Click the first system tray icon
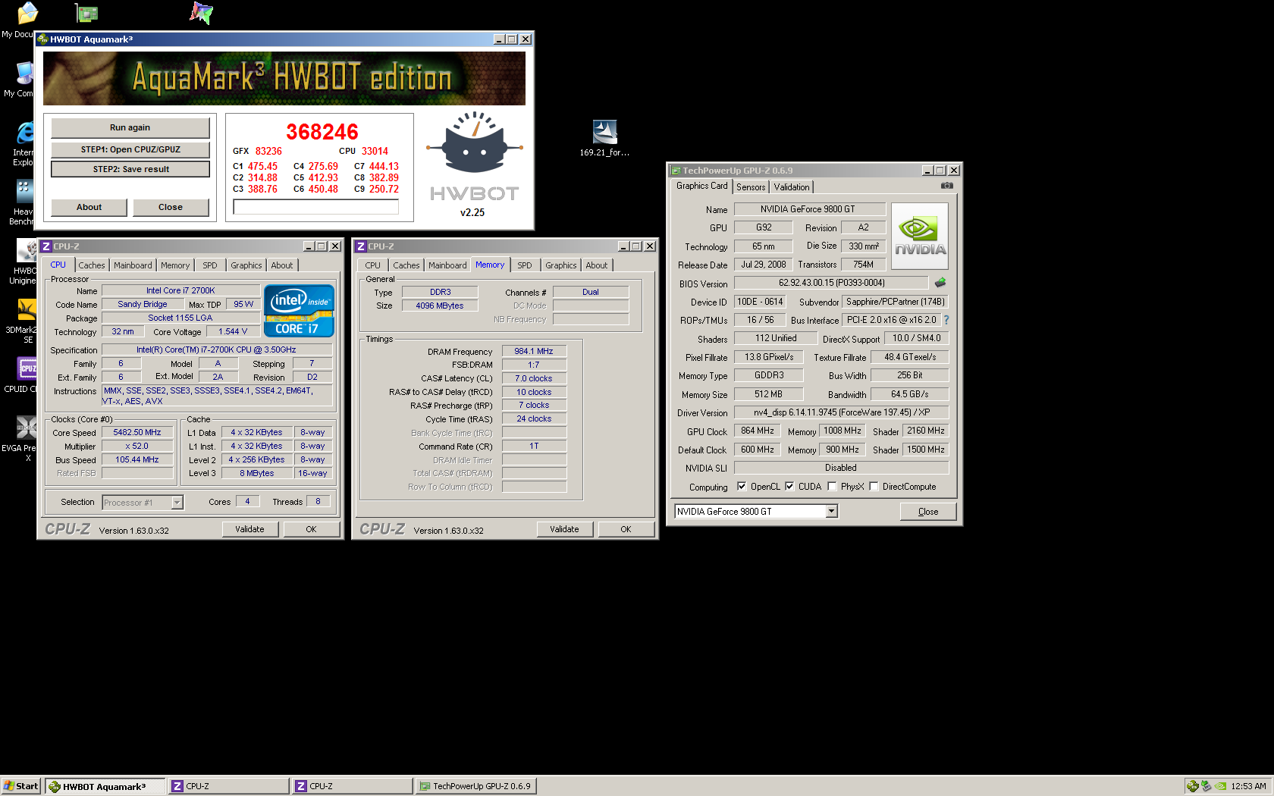This screenshot has height=796, width=1274. click(x=1192, y=786)
